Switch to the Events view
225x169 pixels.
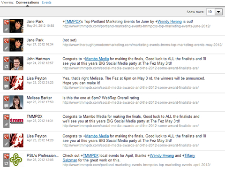coord(46,2)
